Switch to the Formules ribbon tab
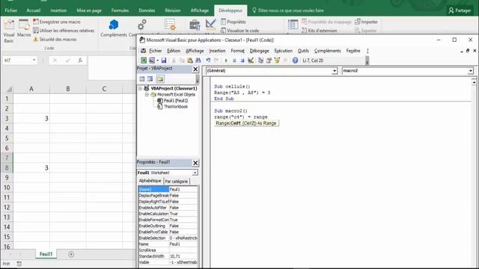The image size is (479, 269). tap(120, 10)
